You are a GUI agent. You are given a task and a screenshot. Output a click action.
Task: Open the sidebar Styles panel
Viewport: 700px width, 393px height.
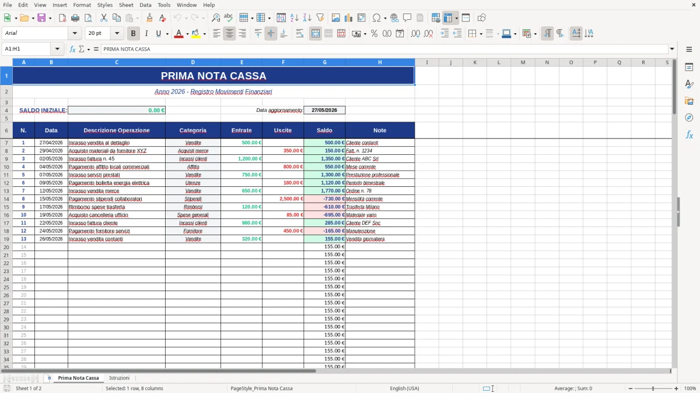[689, 84]
